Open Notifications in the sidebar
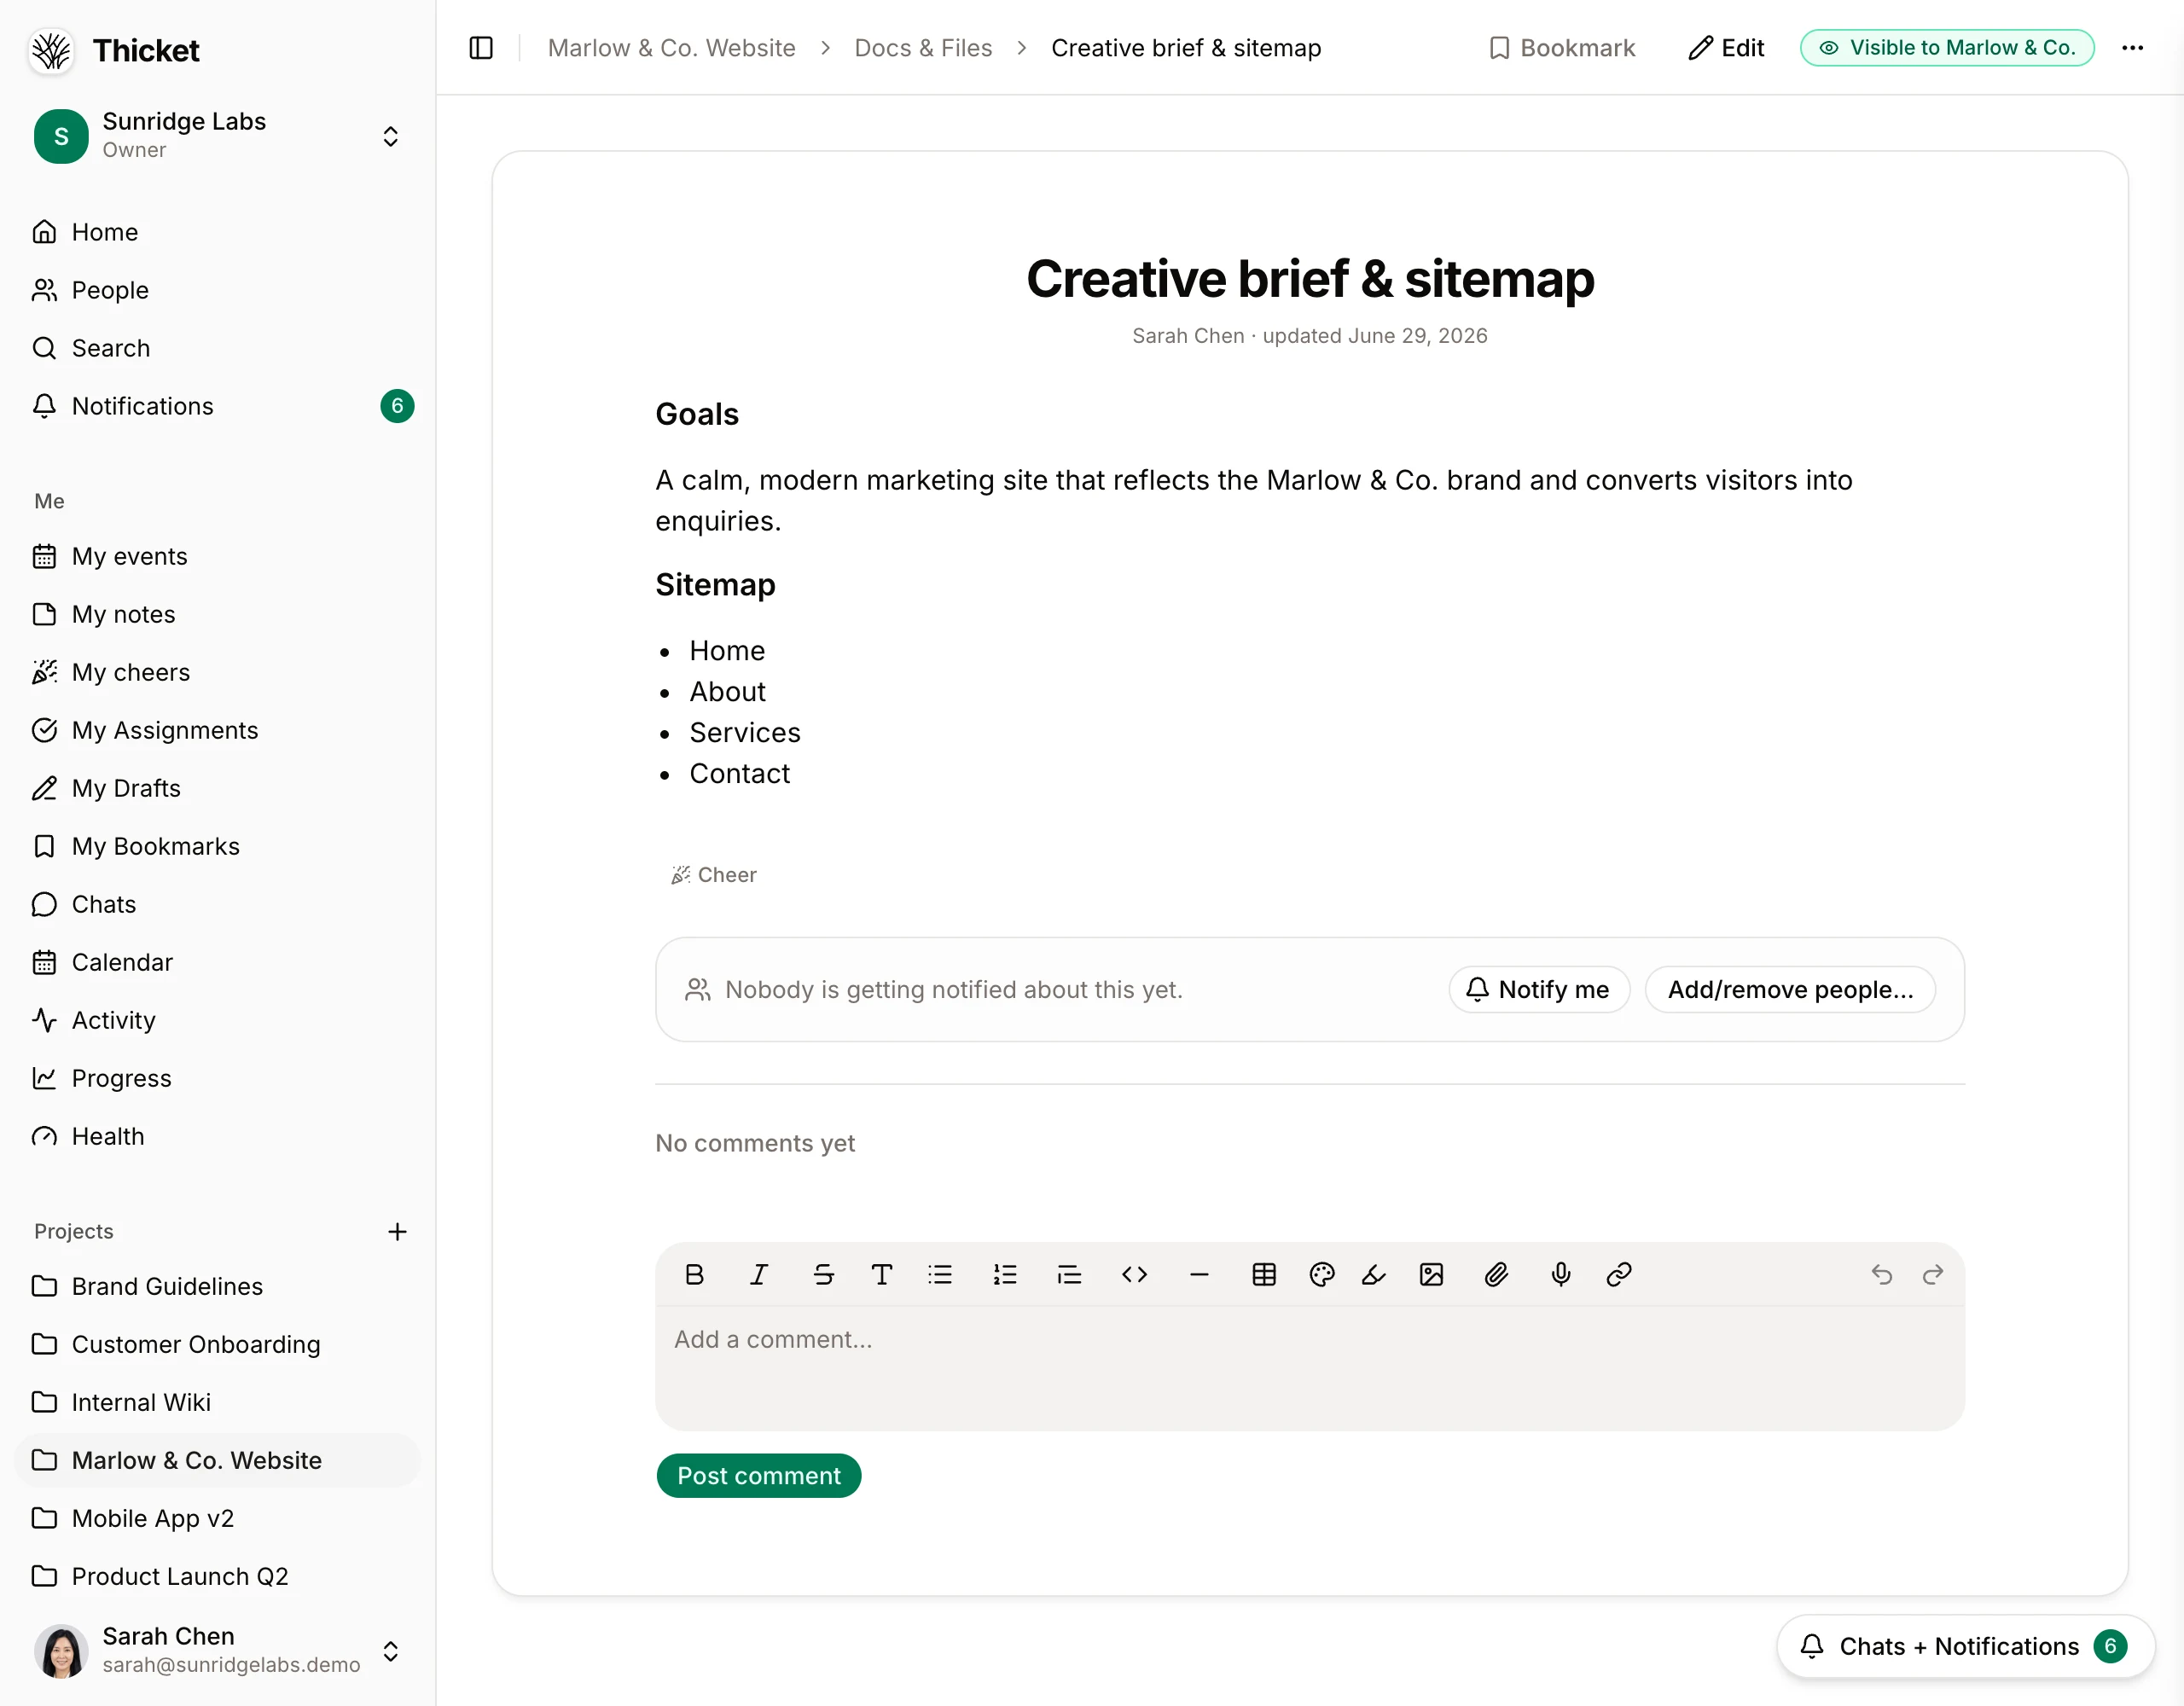The height and width of the screenshot is (1706, 2184). click(x=217, y=406)
